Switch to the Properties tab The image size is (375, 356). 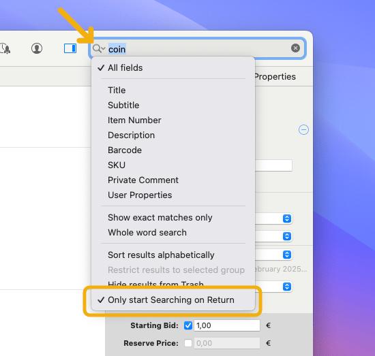click(275, 77)
